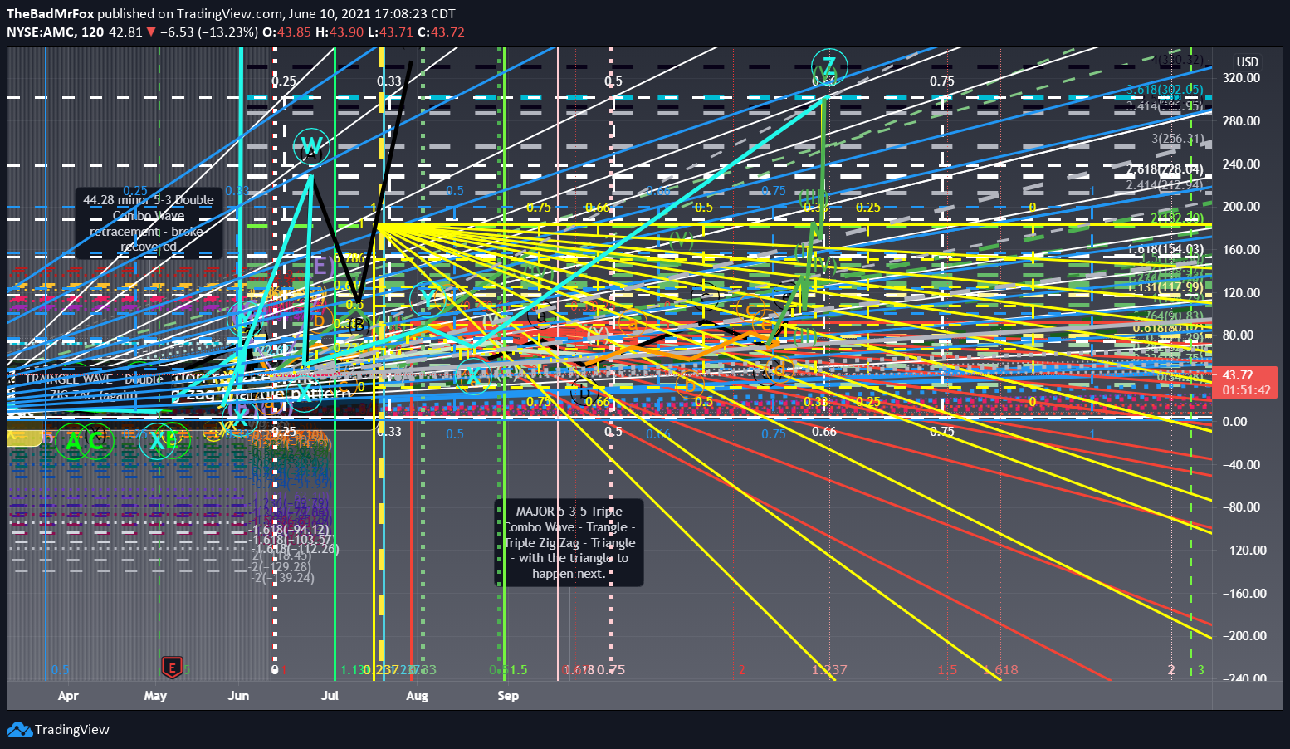Screen dimensions: 1290x749
Task: Click the H:43.90 high value
Action: coord(339,32)
